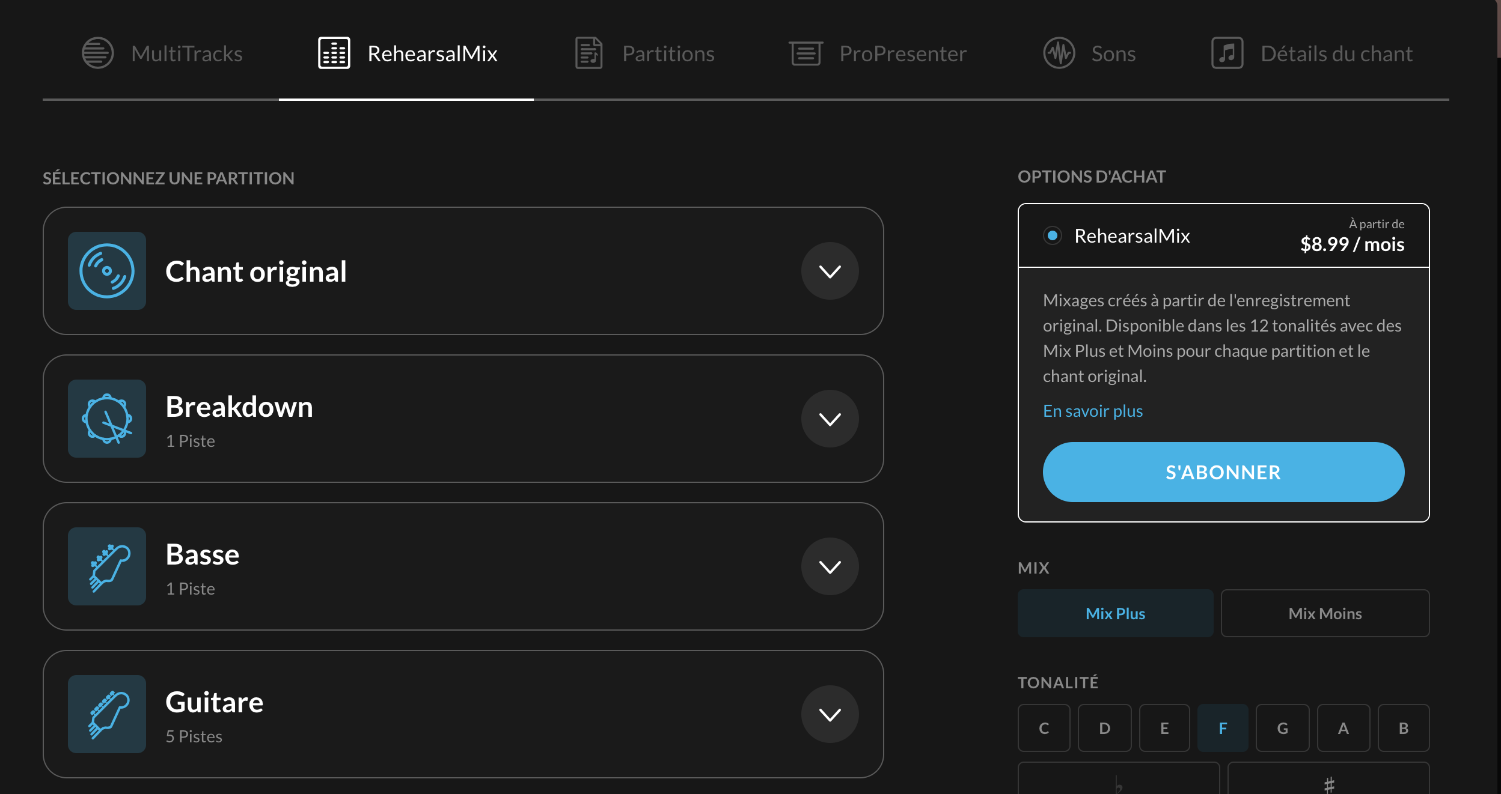Select the Mix Plus option
Screen dimensions: 1501x794
[x=1115, y=613]
